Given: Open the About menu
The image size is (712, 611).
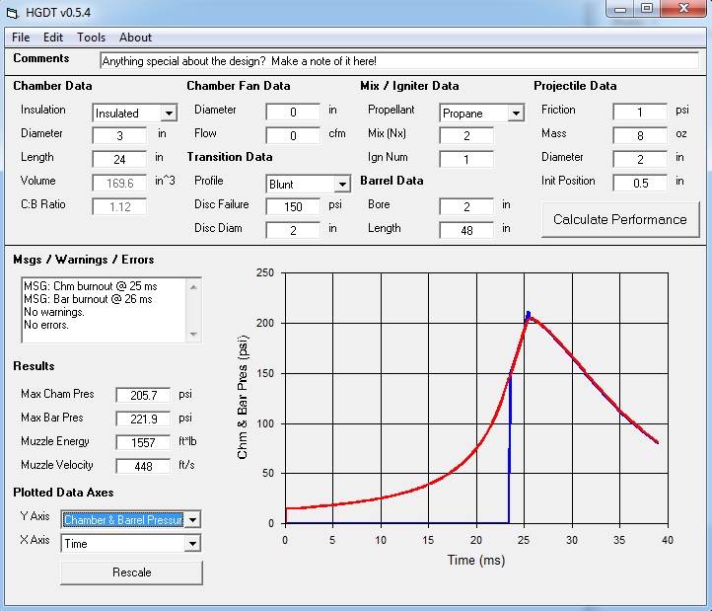Looking at the screenshot, I should point(135,38).
